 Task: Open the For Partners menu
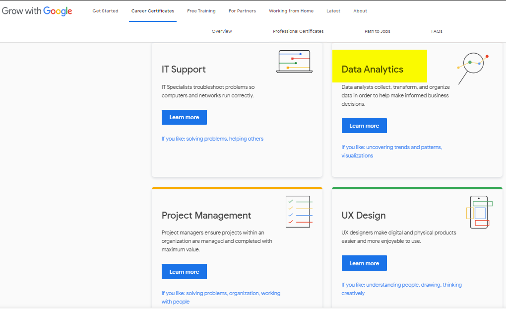click(x=243, y=11)
